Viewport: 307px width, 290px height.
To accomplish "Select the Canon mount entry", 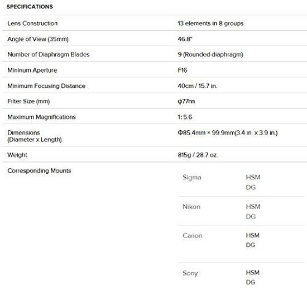I will [x=192, y=236].
